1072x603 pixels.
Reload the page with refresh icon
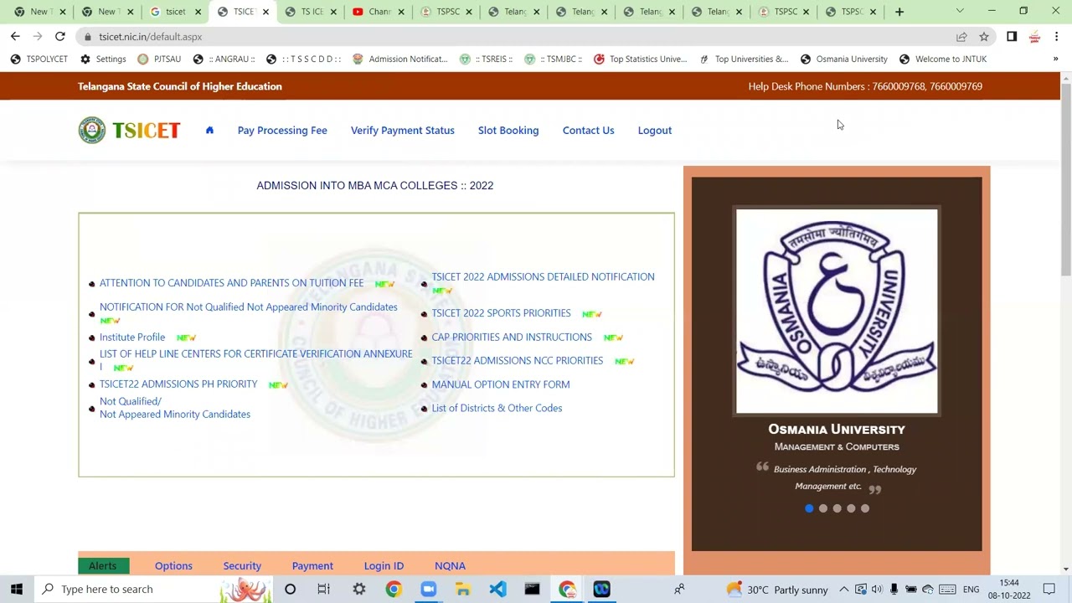[x=60, y=37]
